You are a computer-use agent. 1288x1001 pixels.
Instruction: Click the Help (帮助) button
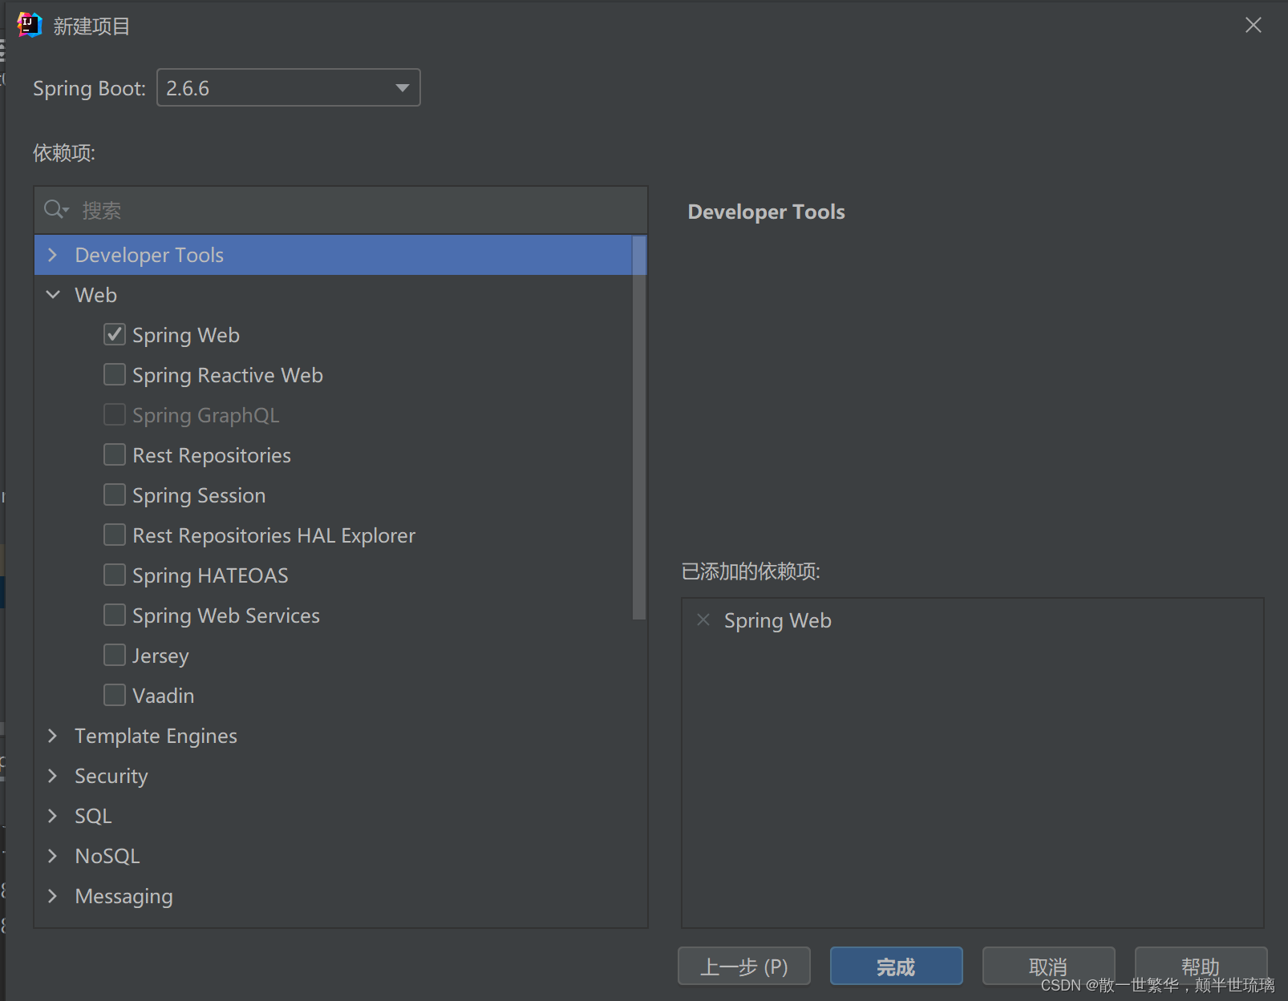pyautogui.click(x=1201, y=967)
